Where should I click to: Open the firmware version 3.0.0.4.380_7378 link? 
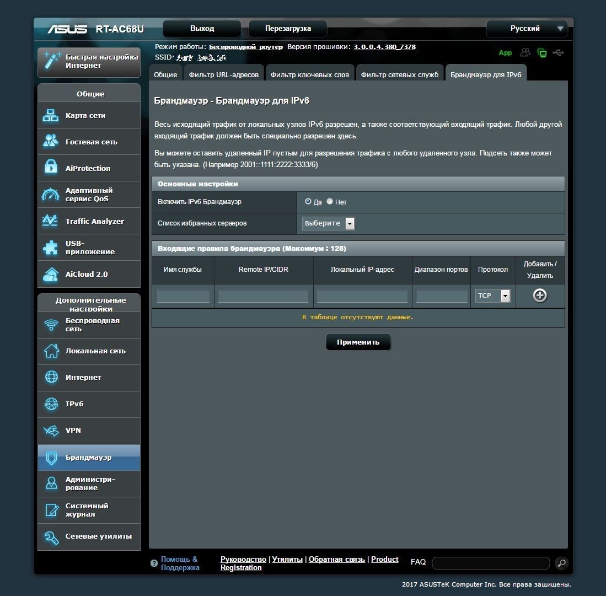tap(384, 47)
